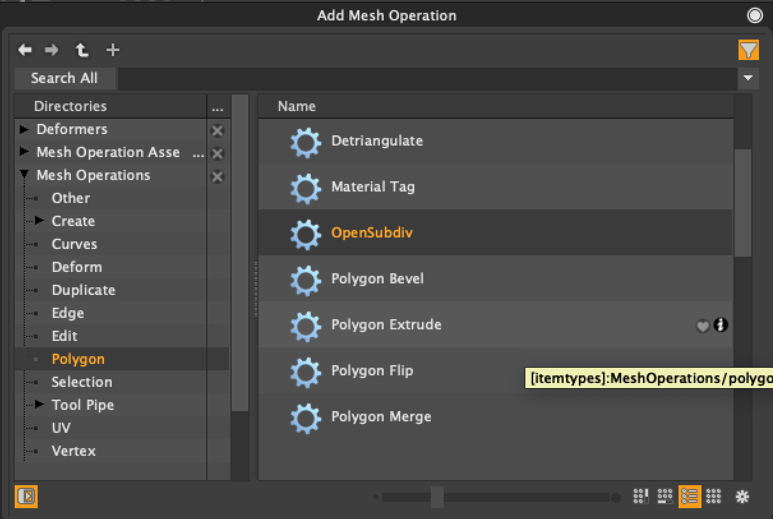Image resolution: width=773 pixels, height=519 pixels.
Task: Remove the Deformers directory with its X
Action: 217,130
